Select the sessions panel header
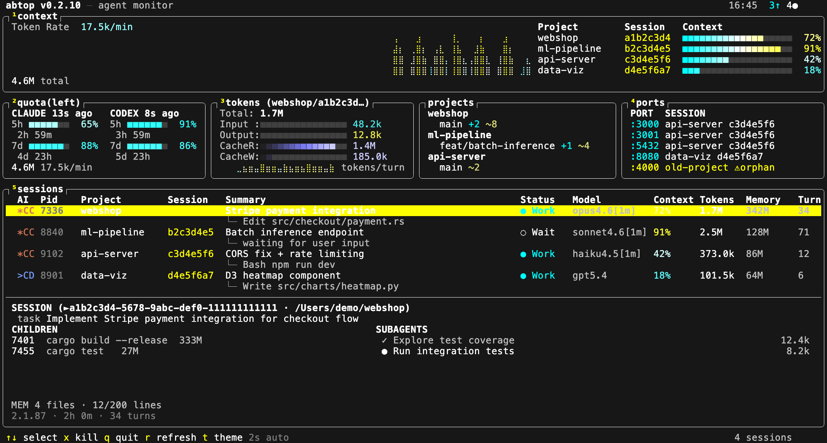The image size is (827, 443). [x=38, y=189]
